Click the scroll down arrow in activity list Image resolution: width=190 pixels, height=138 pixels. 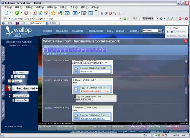click(x=186, y=120)
